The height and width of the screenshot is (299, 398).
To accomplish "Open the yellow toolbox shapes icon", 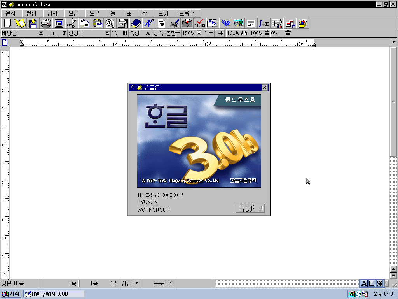I will pos(302,23).
